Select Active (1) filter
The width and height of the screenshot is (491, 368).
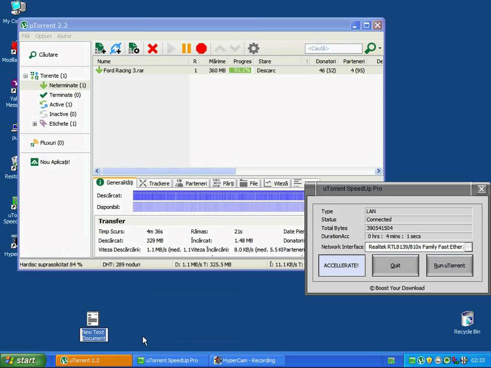click(56, 104)
